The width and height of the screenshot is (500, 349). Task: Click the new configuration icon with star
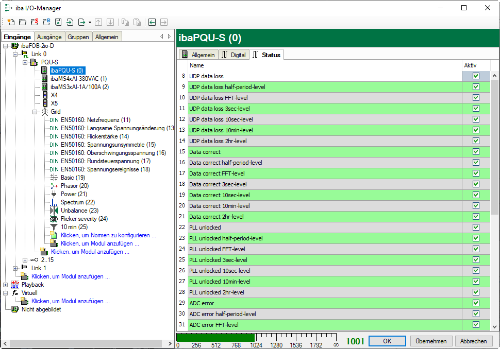point(11,22)
